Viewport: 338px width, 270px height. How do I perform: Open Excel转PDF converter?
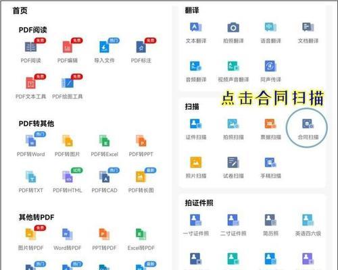[x=141, y=234]
